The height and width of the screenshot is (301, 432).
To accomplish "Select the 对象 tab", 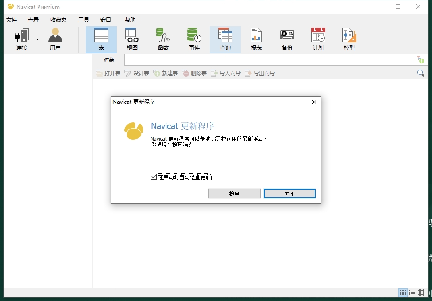I will pyautogui.click(x=109, y=60).
